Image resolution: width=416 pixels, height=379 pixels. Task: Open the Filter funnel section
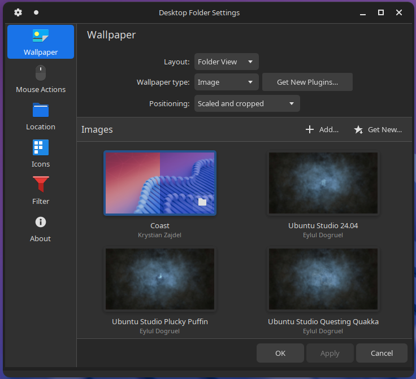(41, 191)
